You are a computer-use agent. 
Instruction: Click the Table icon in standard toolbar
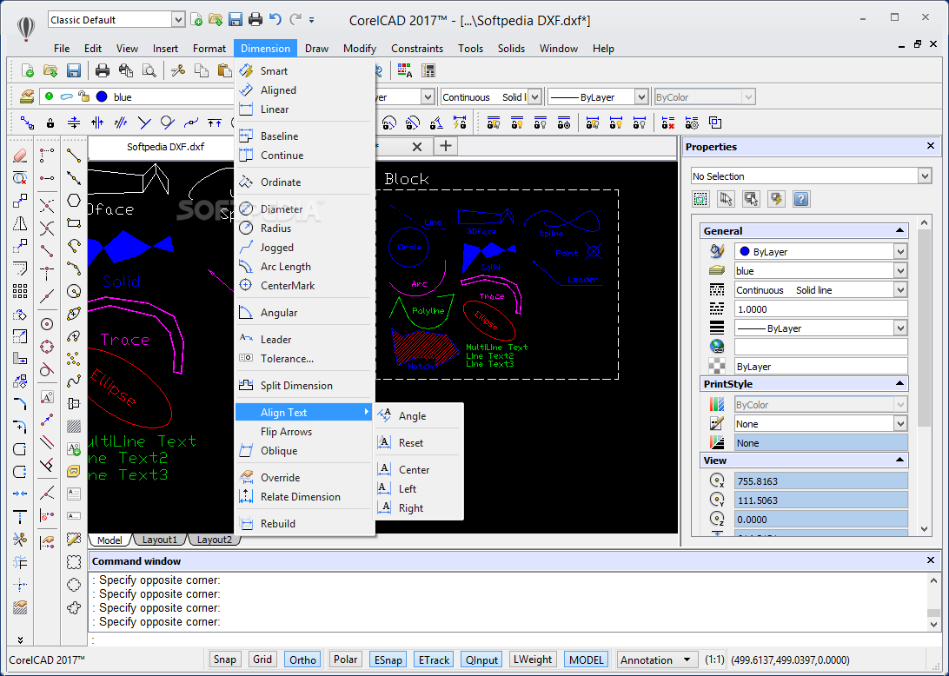pos(428,70)
